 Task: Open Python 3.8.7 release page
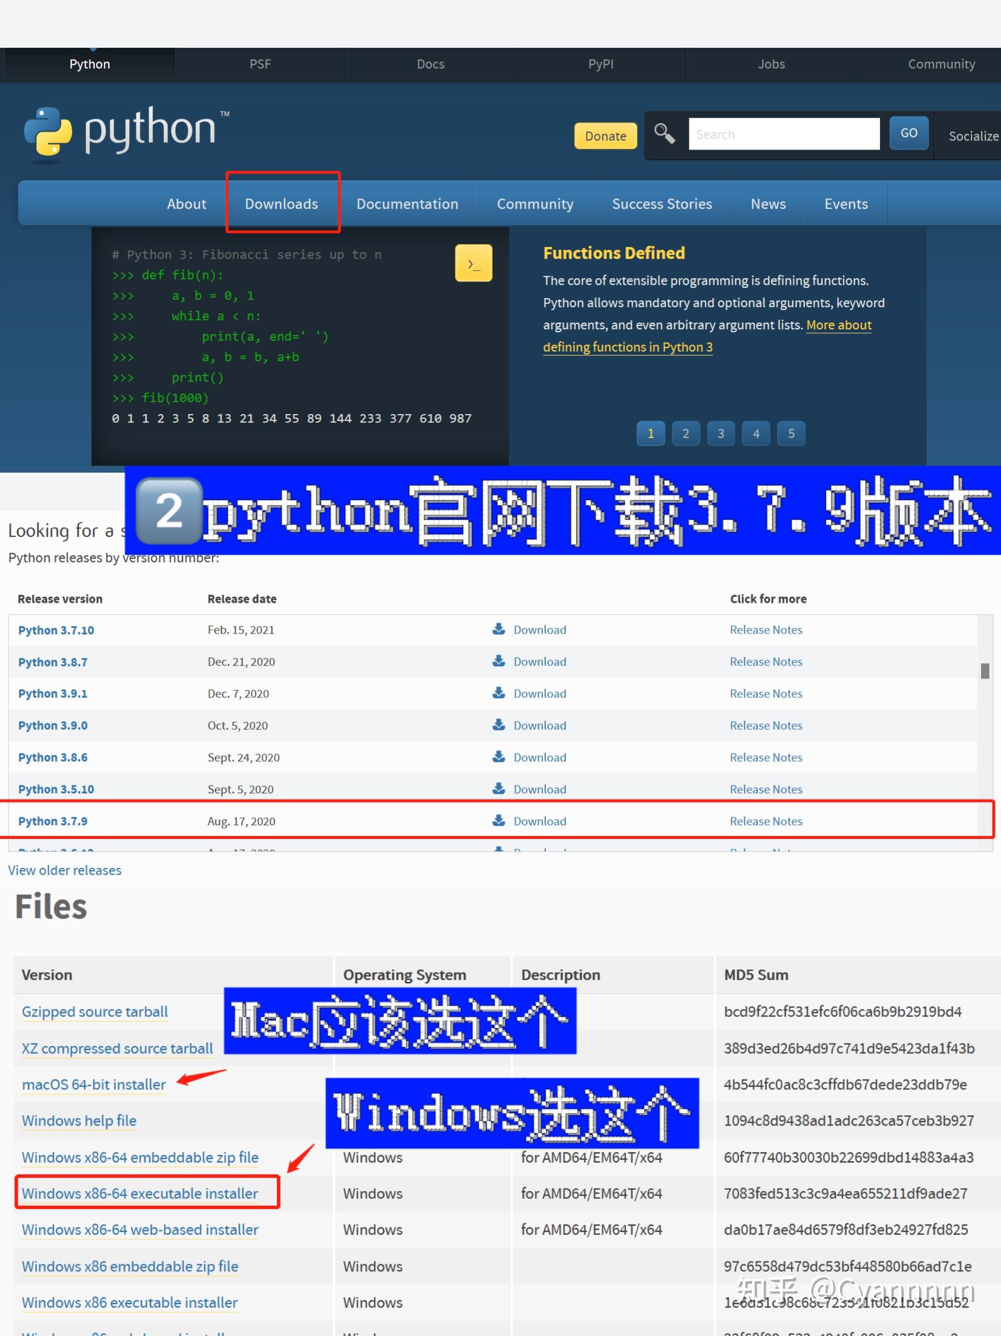(52, 662)
